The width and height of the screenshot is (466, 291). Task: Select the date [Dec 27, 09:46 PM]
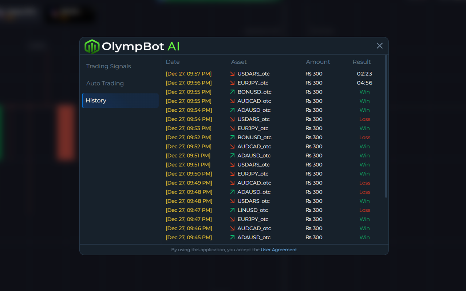189,228
